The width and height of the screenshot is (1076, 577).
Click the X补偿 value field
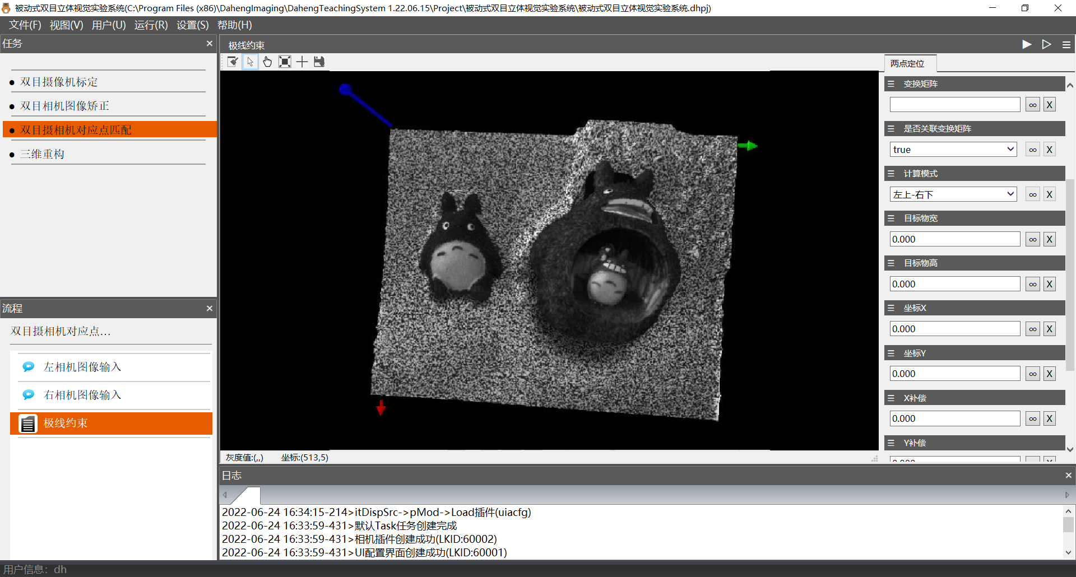(955, 418)
